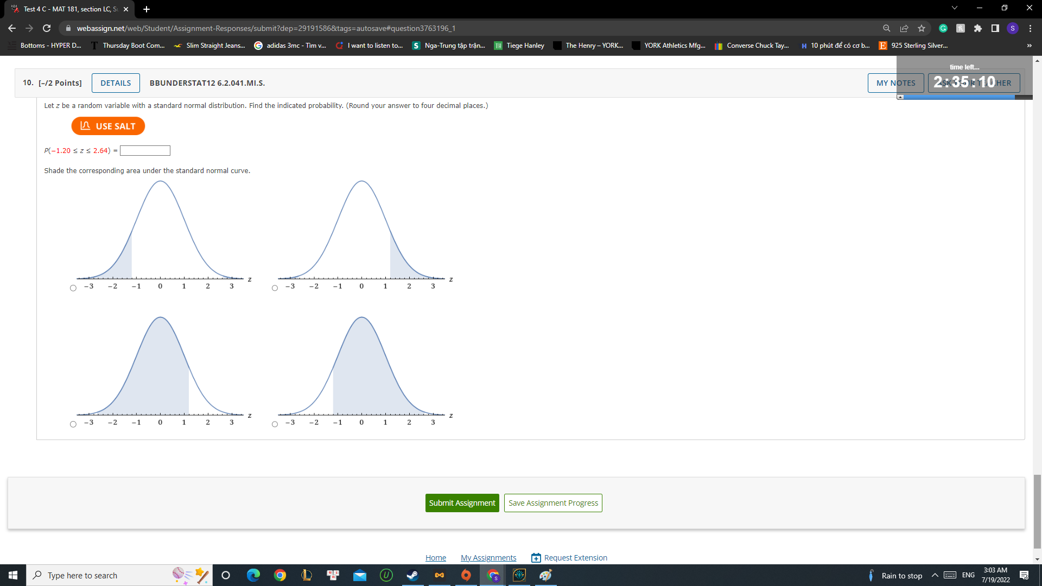Open the Mail app from the taskbar
The height and width of the screenshot is (586, 1042).
360,575
